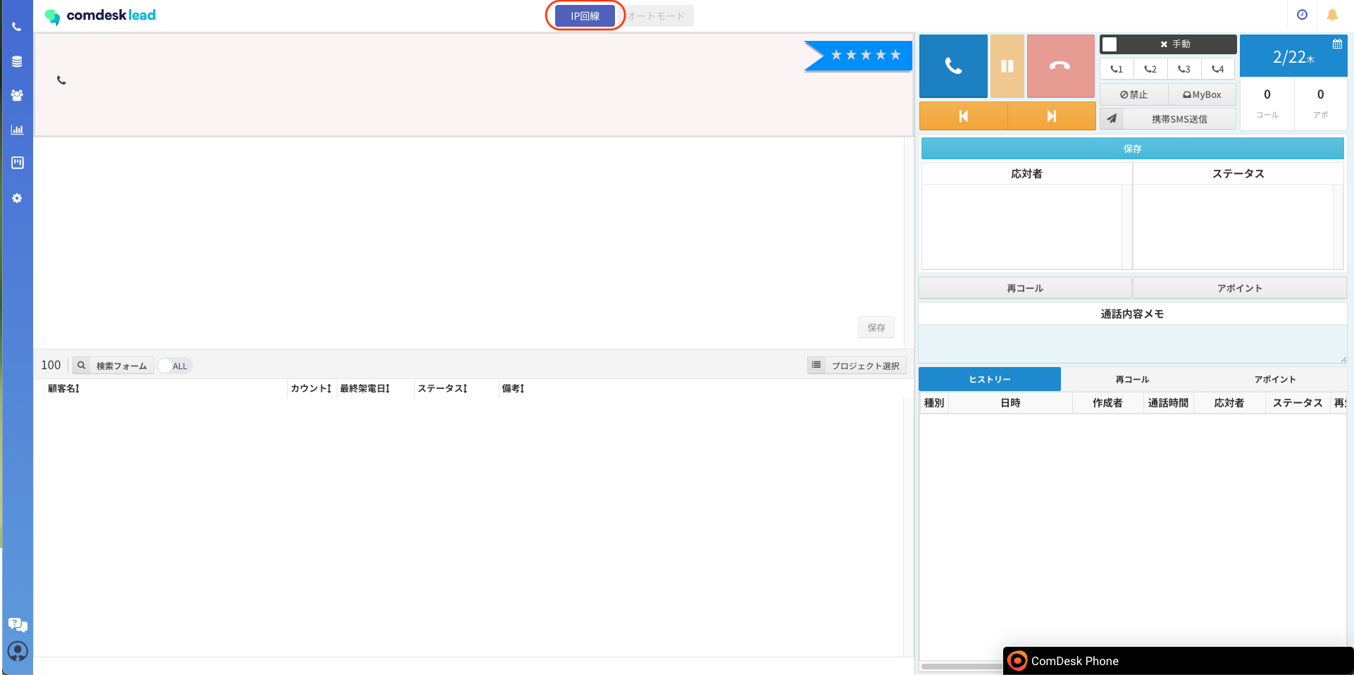
Task: Open the プロジェクト選択 list
Action: [857, 366]
